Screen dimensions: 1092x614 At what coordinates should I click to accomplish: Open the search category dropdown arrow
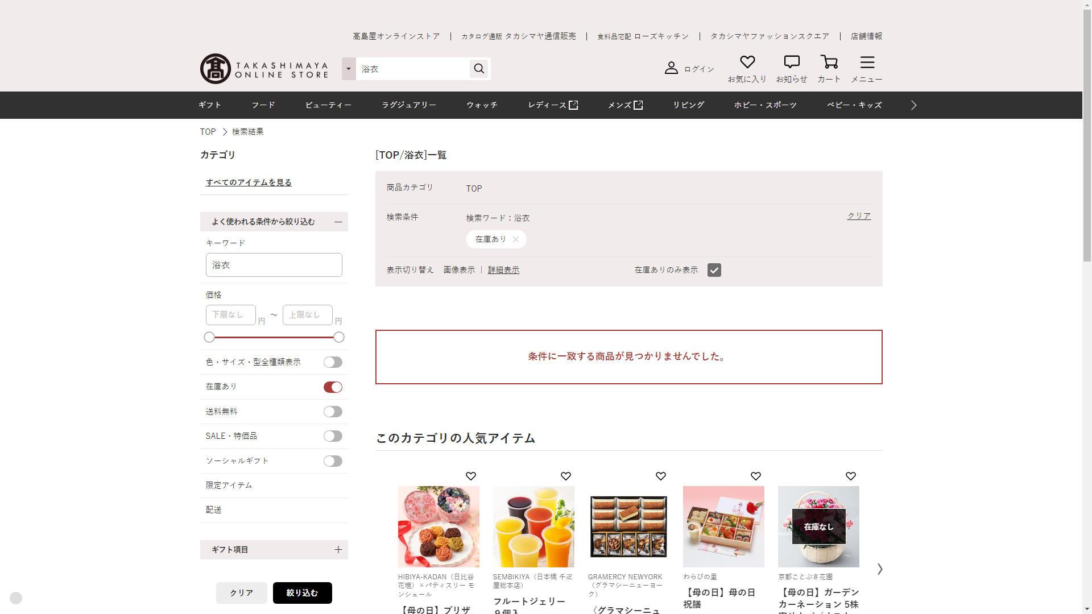(349, 69)
